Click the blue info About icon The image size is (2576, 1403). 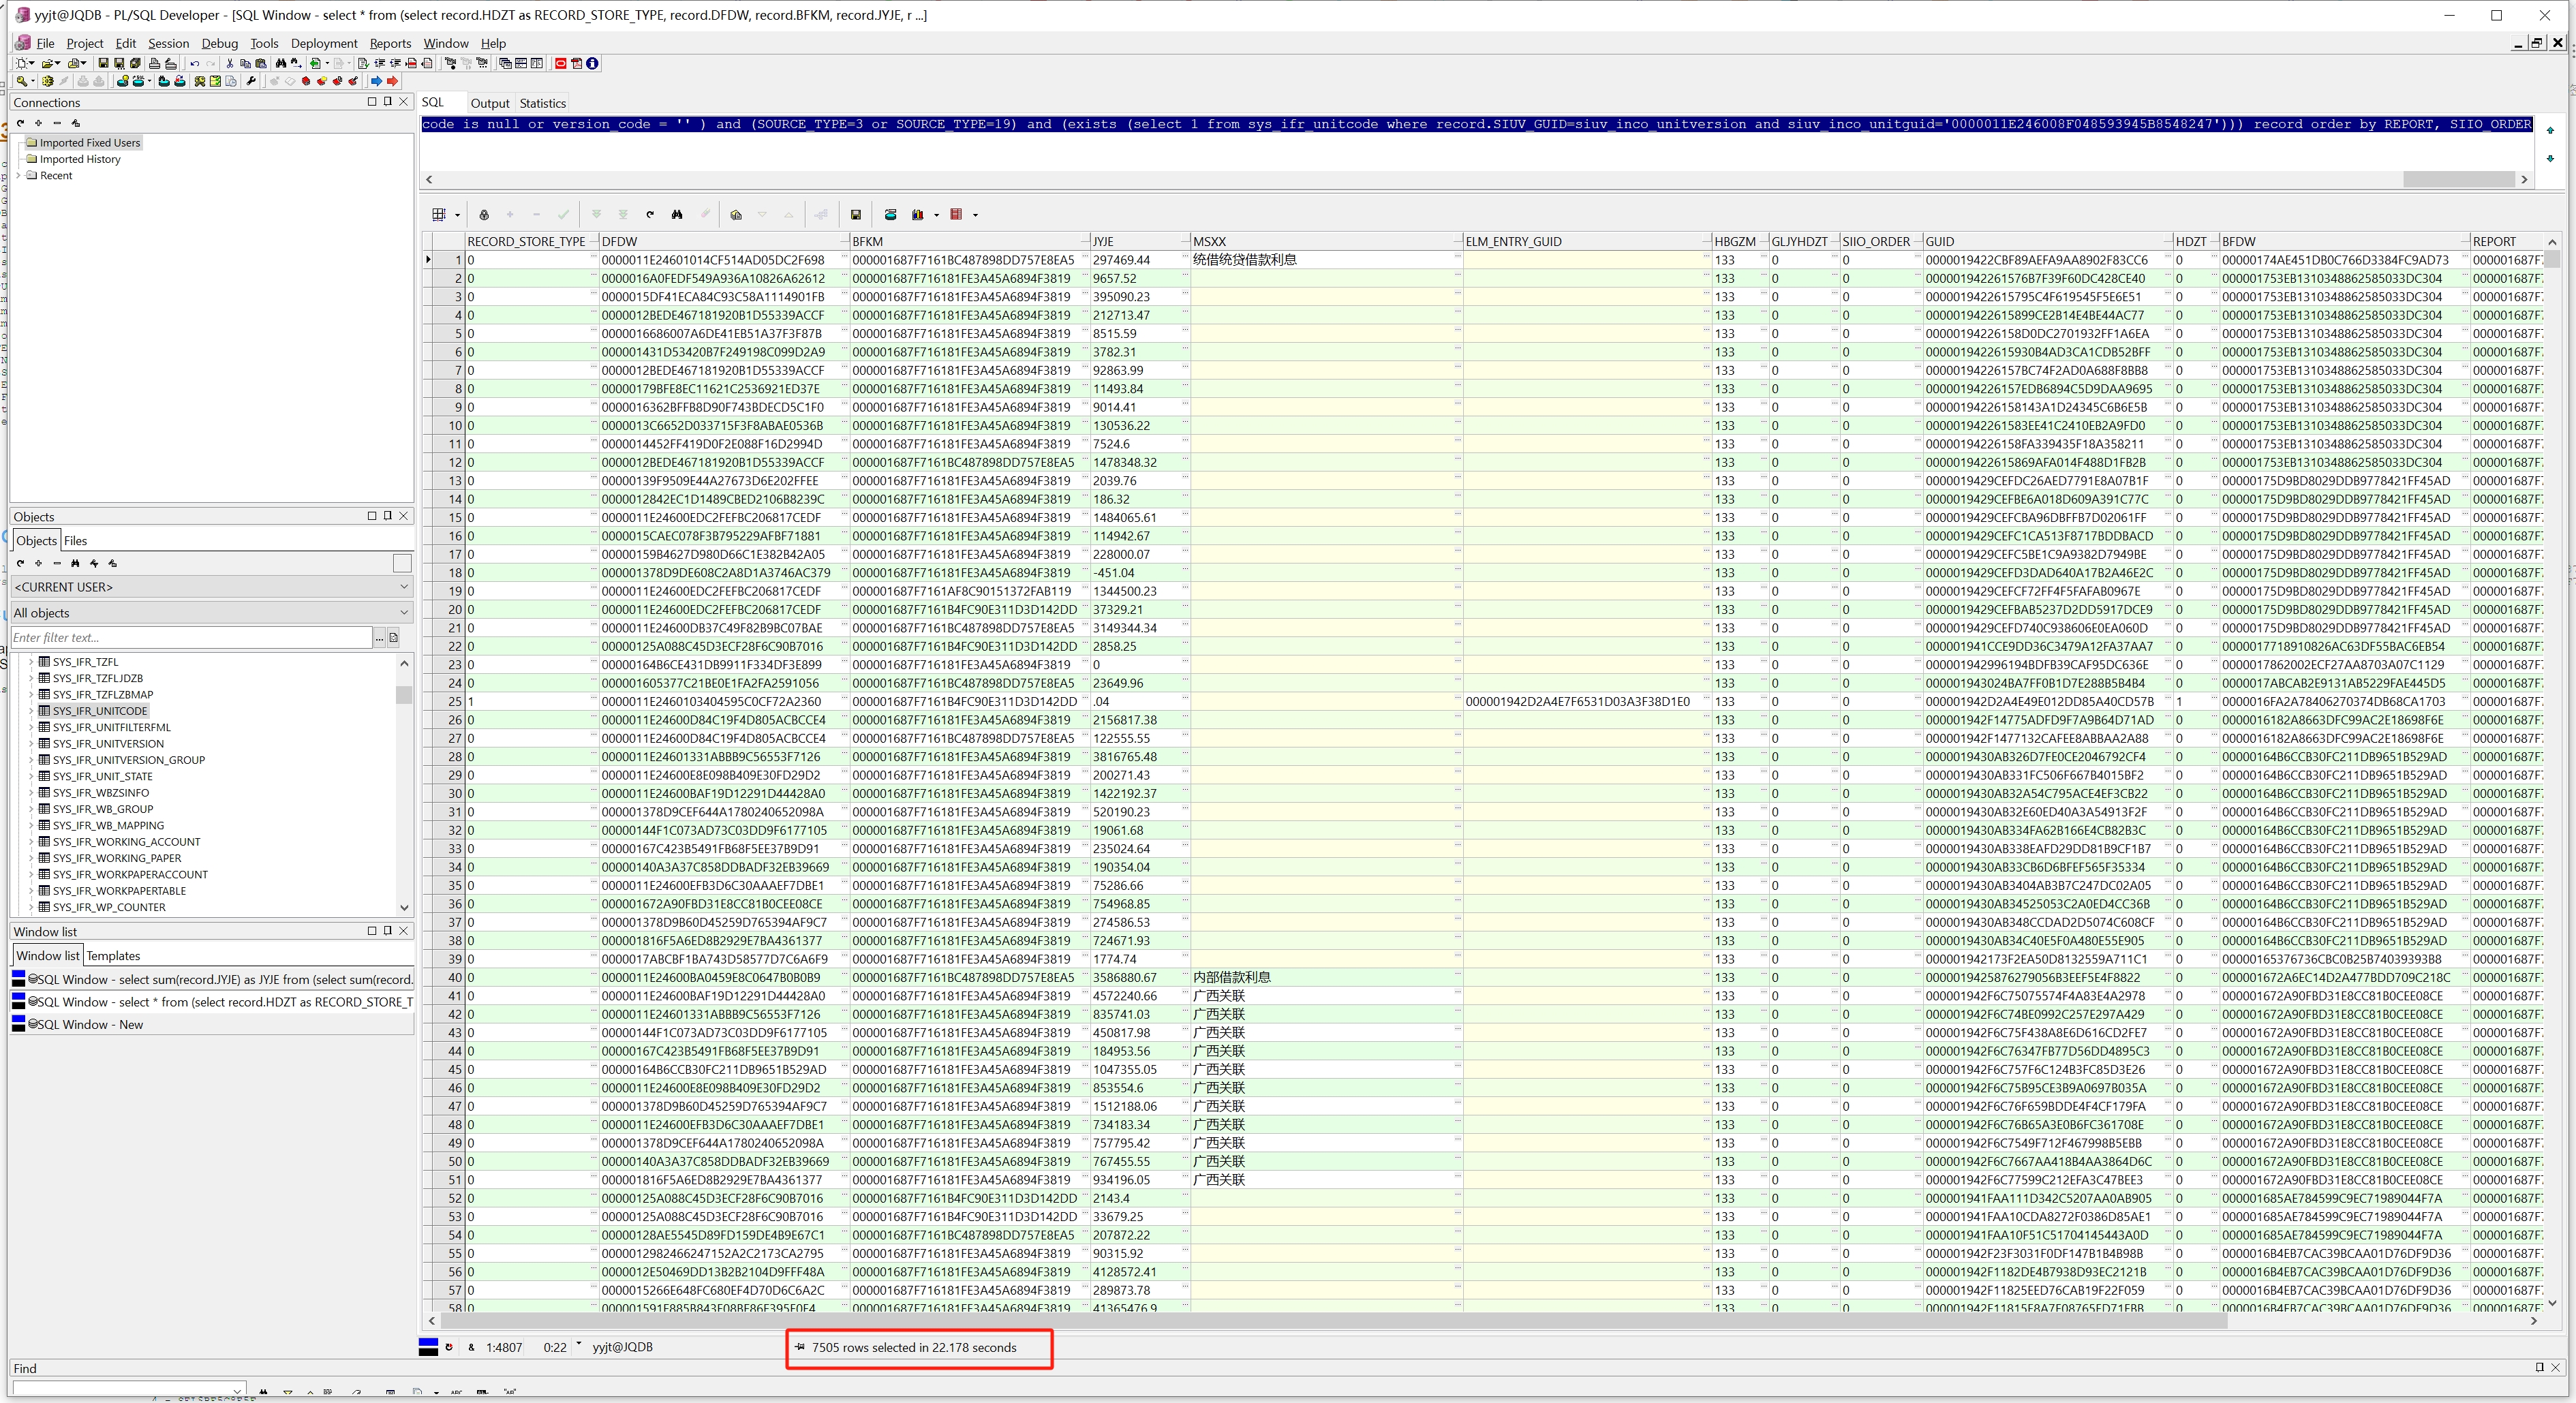pyautogui.click(x=592, y=63)
